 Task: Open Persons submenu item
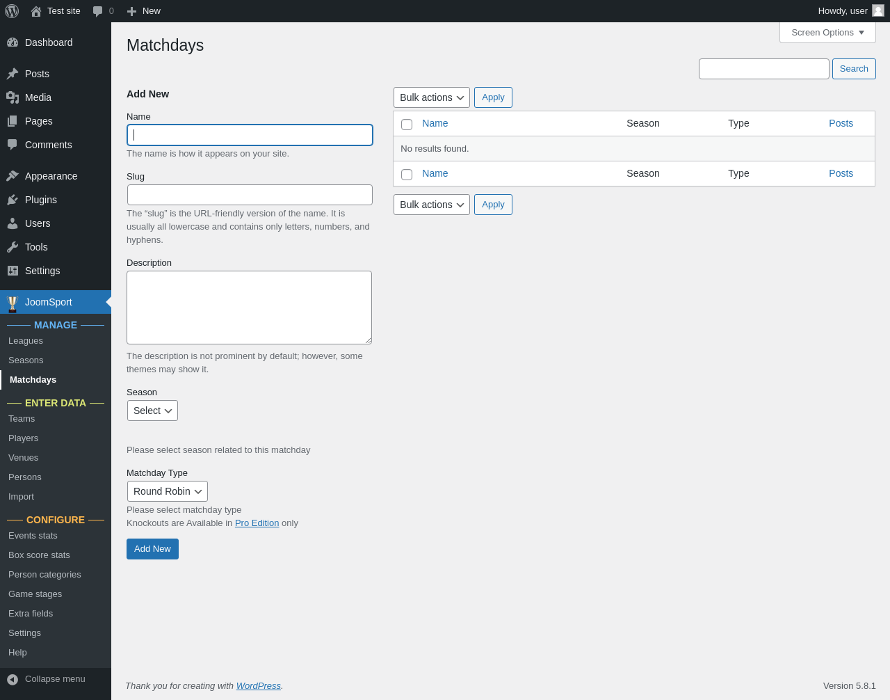(25, 477)
